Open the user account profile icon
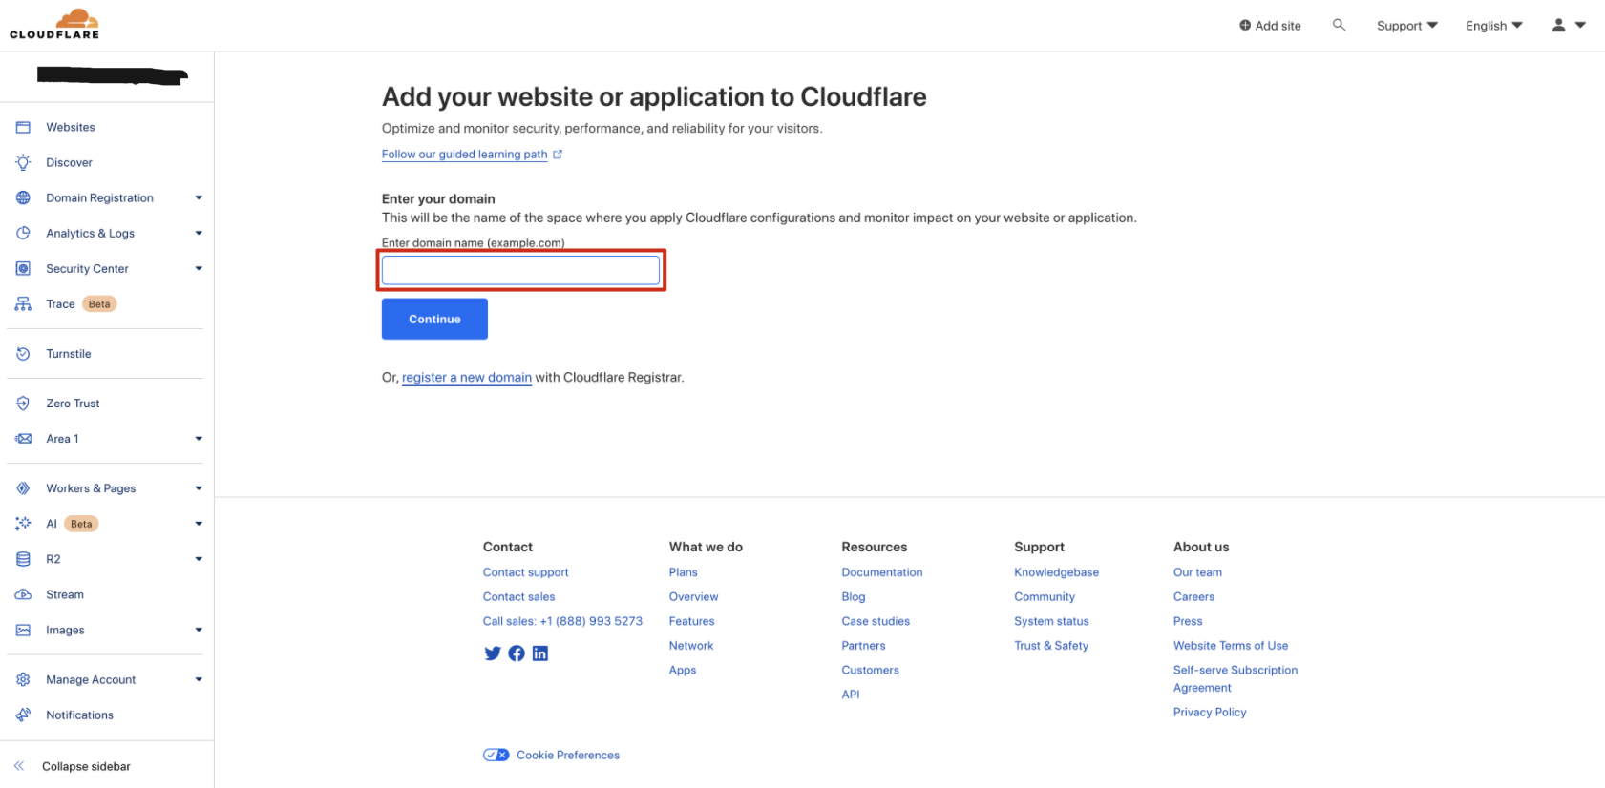The height and width of the screenshot is (788, 1605). [1558, 26]
